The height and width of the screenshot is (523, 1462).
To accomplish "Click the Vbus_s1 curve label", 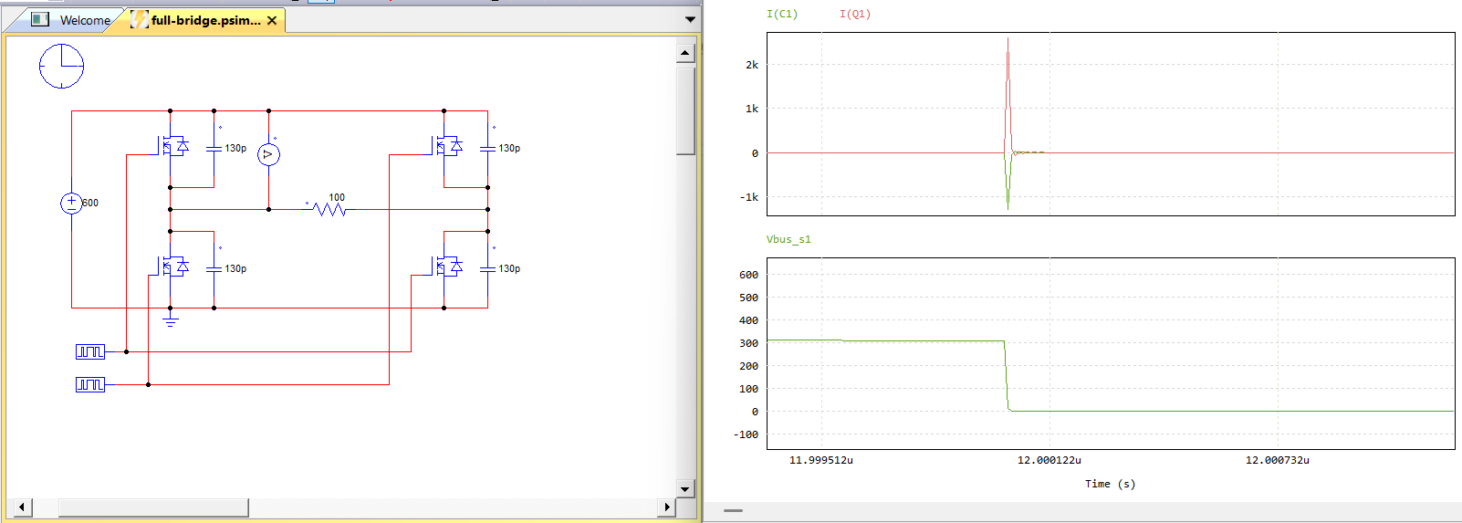I will click(788, 239).
